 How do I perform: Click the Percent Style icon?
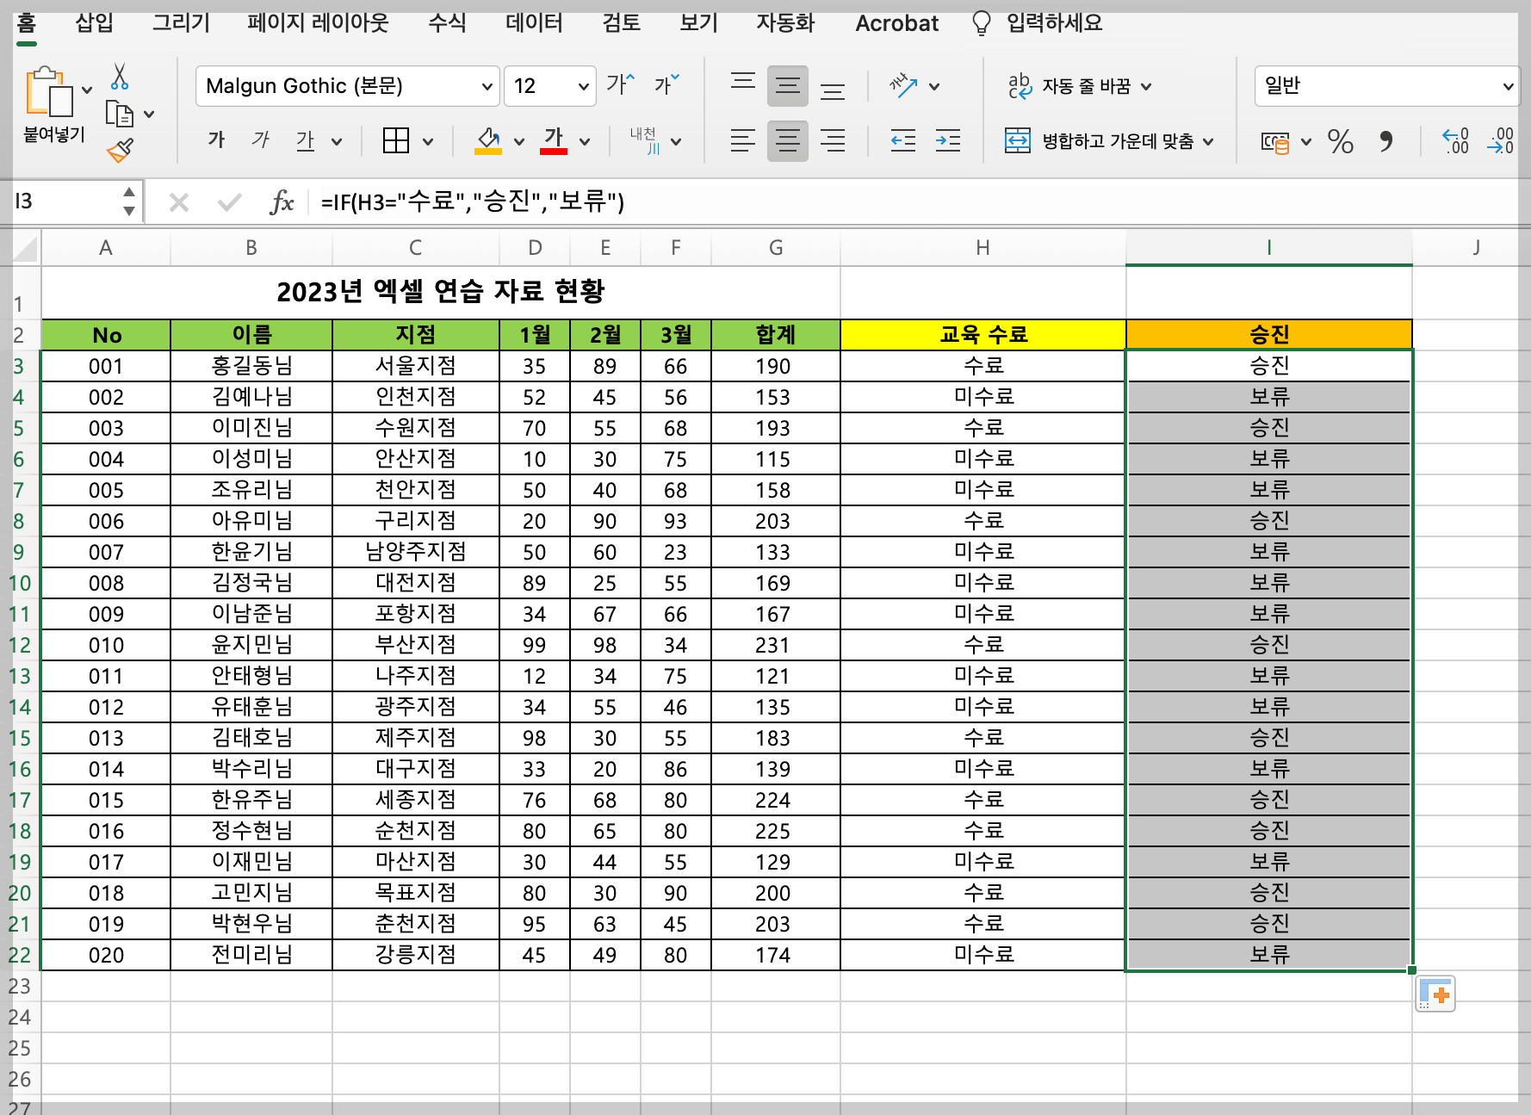(1340, 142)
